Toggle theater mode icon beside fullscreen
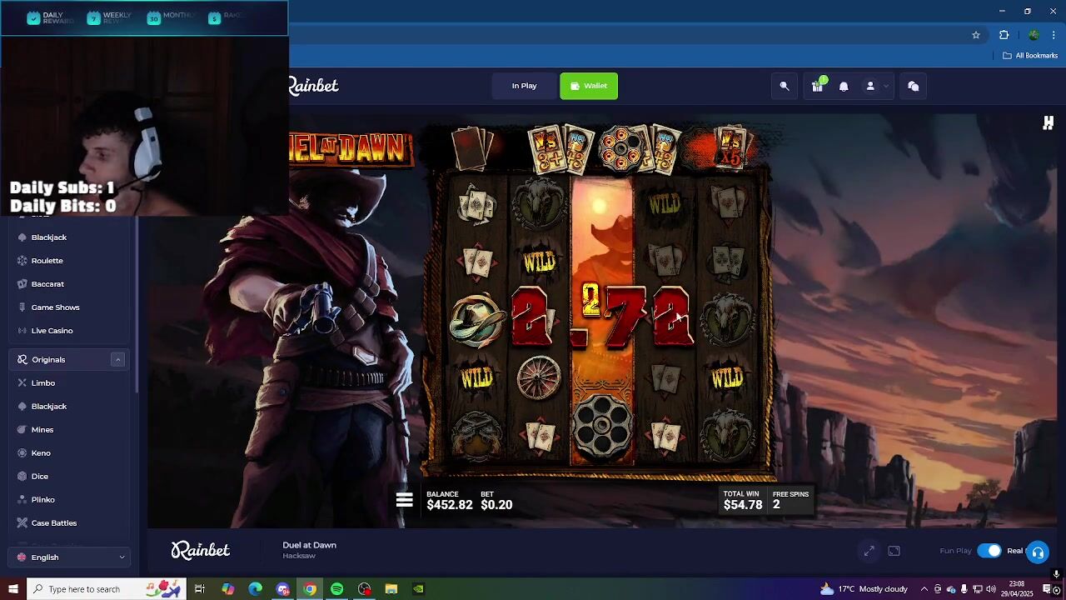Viewport: 1066px width, 600px height. point(894,551)
